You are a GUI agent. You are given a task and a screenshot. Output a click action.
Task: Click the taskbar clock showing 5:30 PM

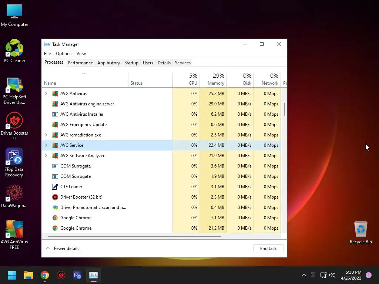(x=351, y=275)
